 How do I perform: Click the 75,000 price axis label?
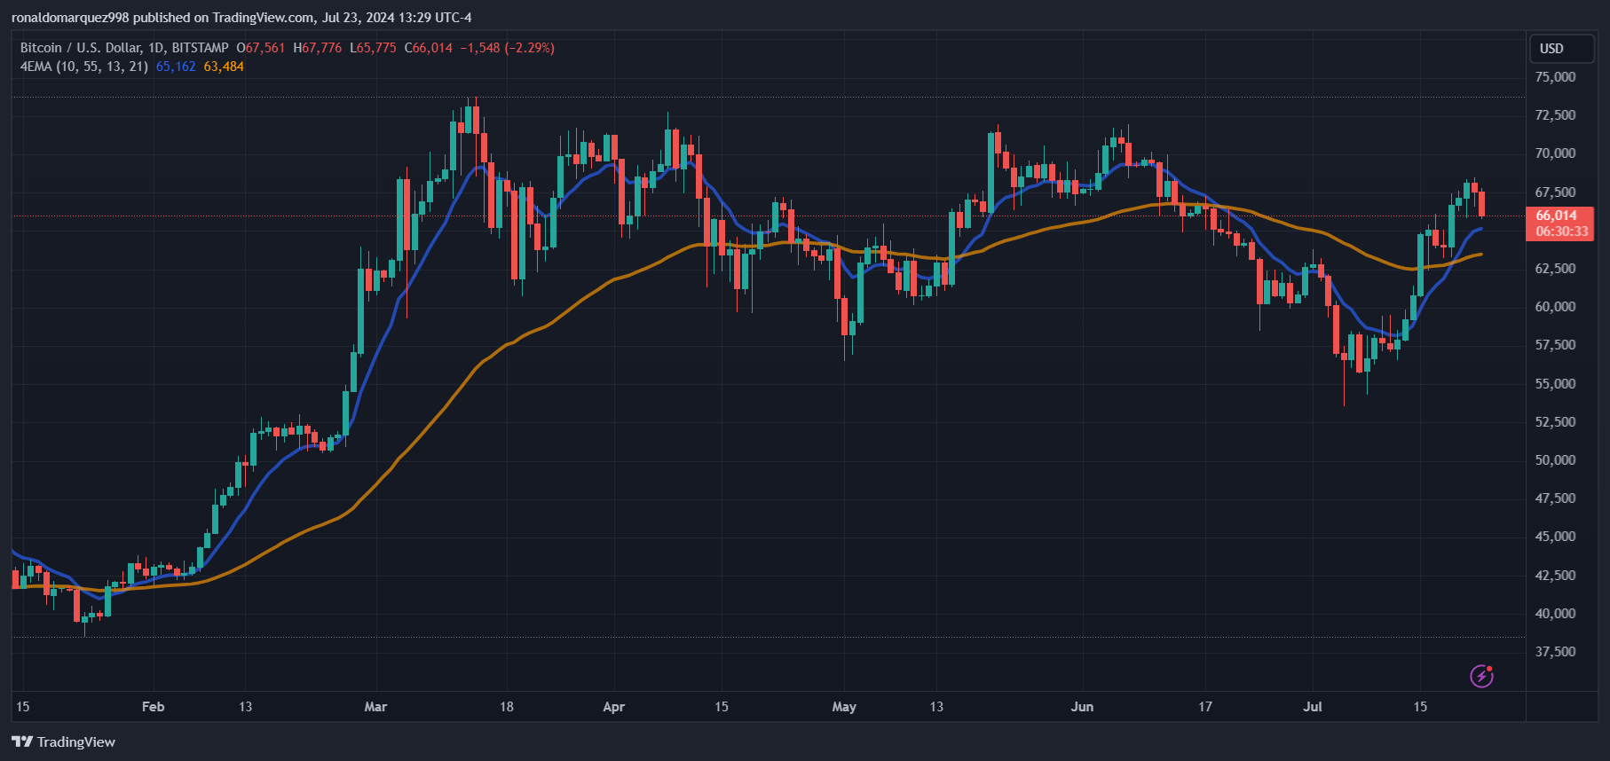tap(1556, 77)
